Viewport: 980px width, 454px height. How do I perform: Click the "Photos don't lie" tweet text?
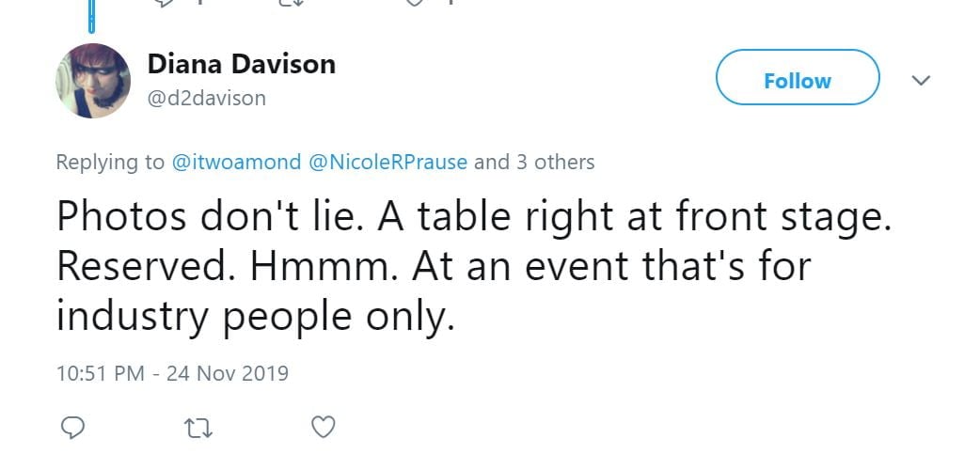470,266
